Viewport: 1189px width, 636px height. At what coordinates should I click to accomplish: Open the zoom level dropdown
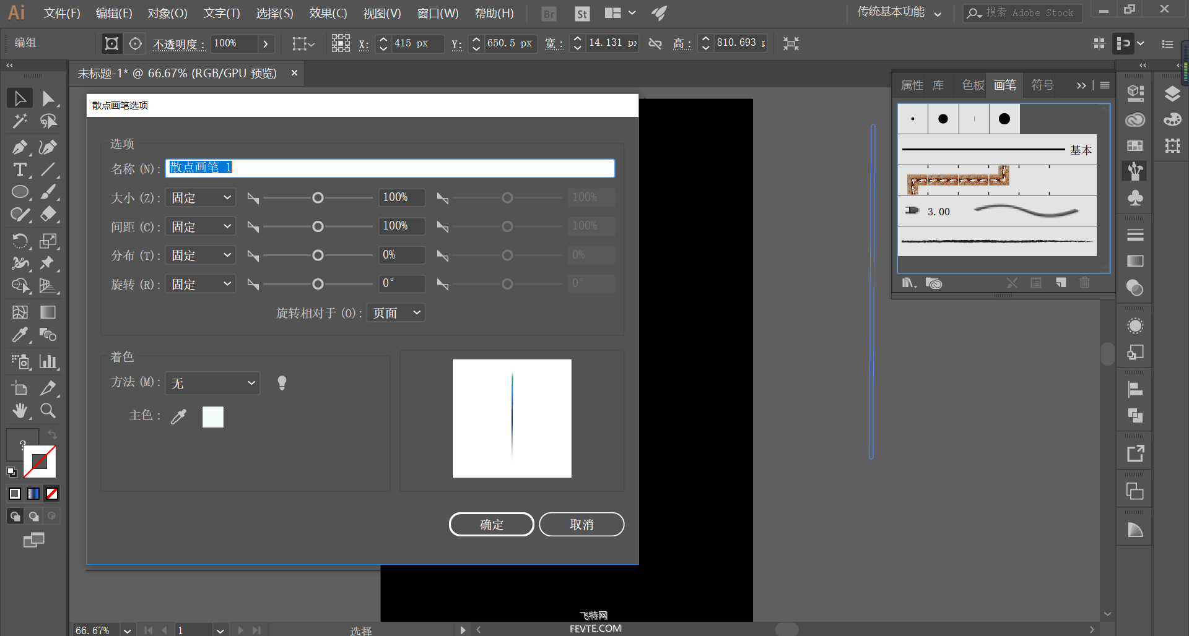click(x=127, y=630)
